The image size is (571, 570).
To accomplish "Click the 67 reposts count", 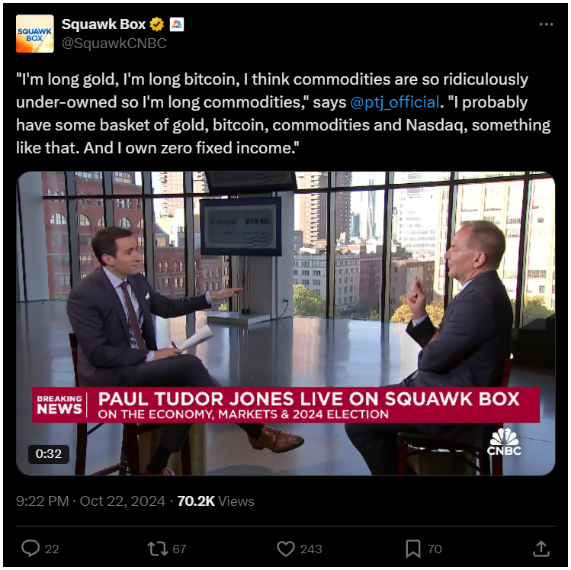I will (x=179, y=549).
